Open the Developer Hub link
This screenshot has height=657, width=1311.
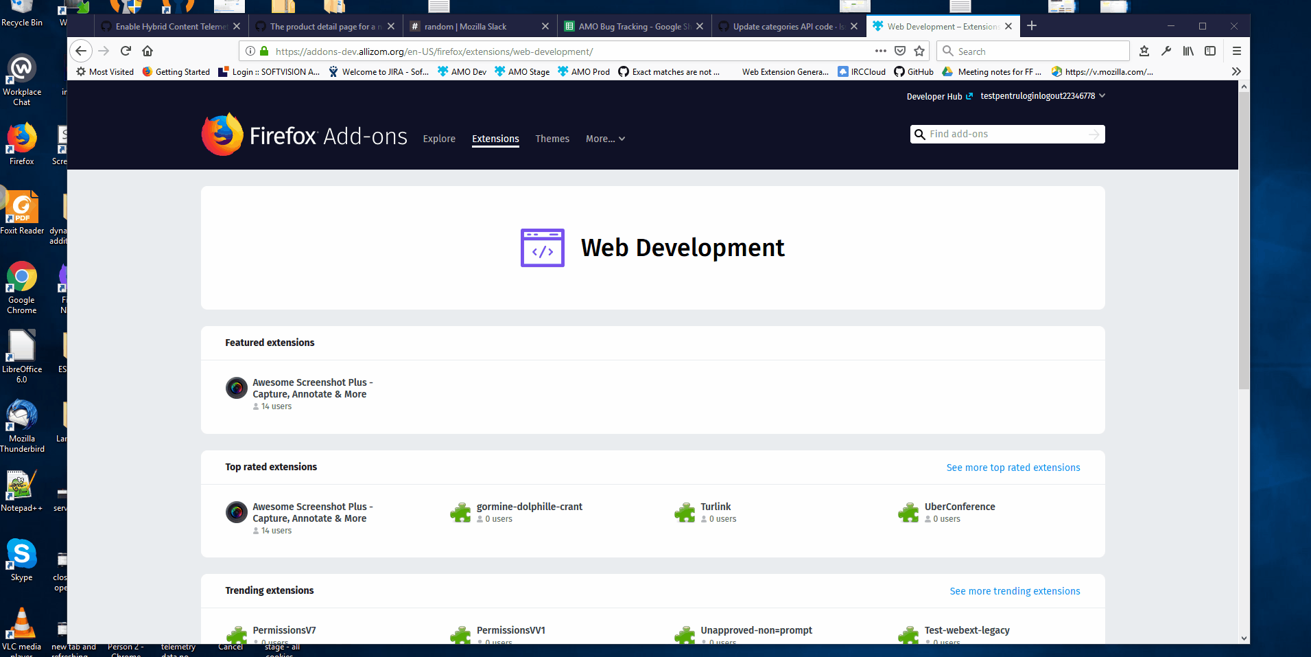click(940, 96)
